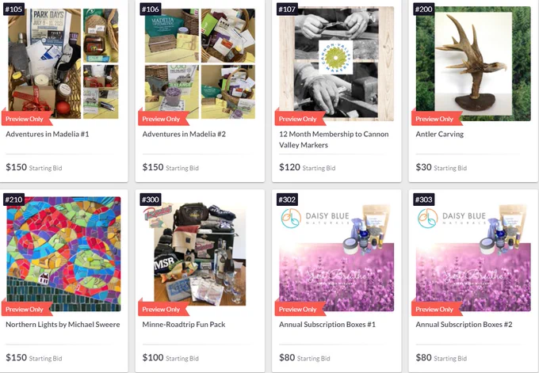Image resolution: width=539 pixels, height=373 pixels.
Task: Open the Annual Subscription Boxes #1 title
Action: pyautogui.click(x=327, y=324)
